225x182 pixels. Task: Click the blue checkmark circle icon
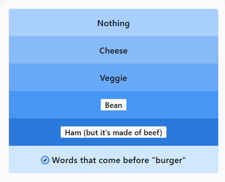pyautogui.click(x=45, y=160)
